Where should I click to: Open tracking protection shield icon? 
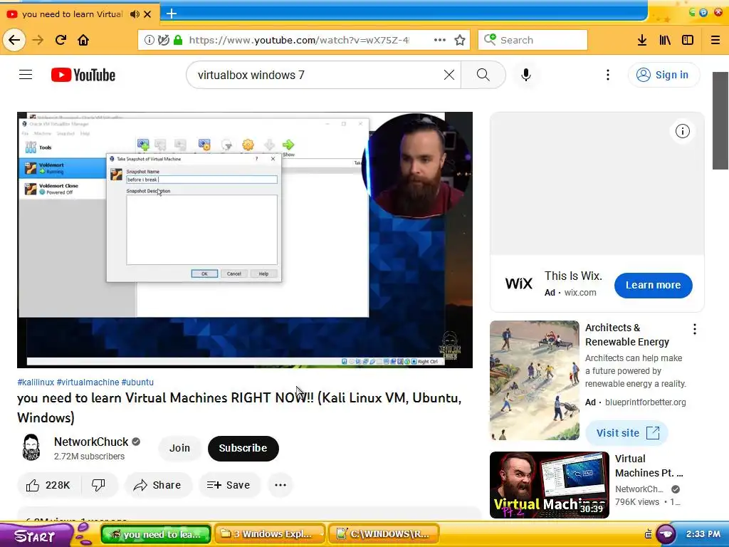(x=163, y=40)
